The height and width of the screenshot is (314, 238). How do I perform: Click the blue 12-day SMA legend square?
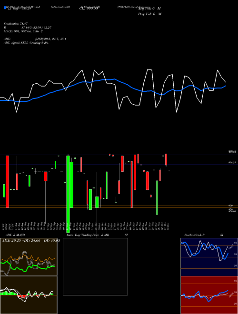click(x=5, y=8)
